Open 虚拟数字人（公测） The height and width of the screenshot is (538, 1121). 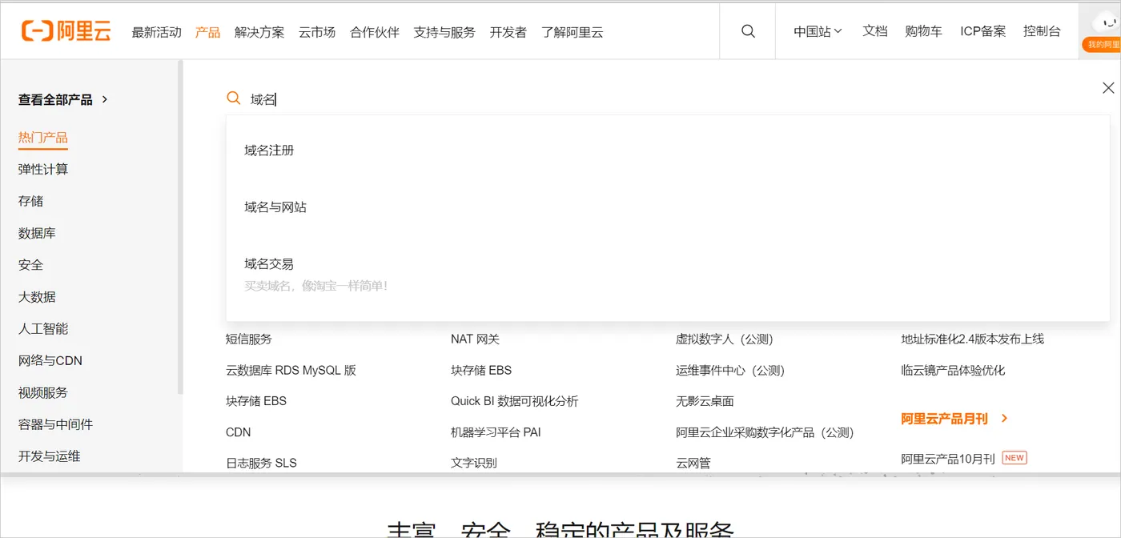point(725,339)
